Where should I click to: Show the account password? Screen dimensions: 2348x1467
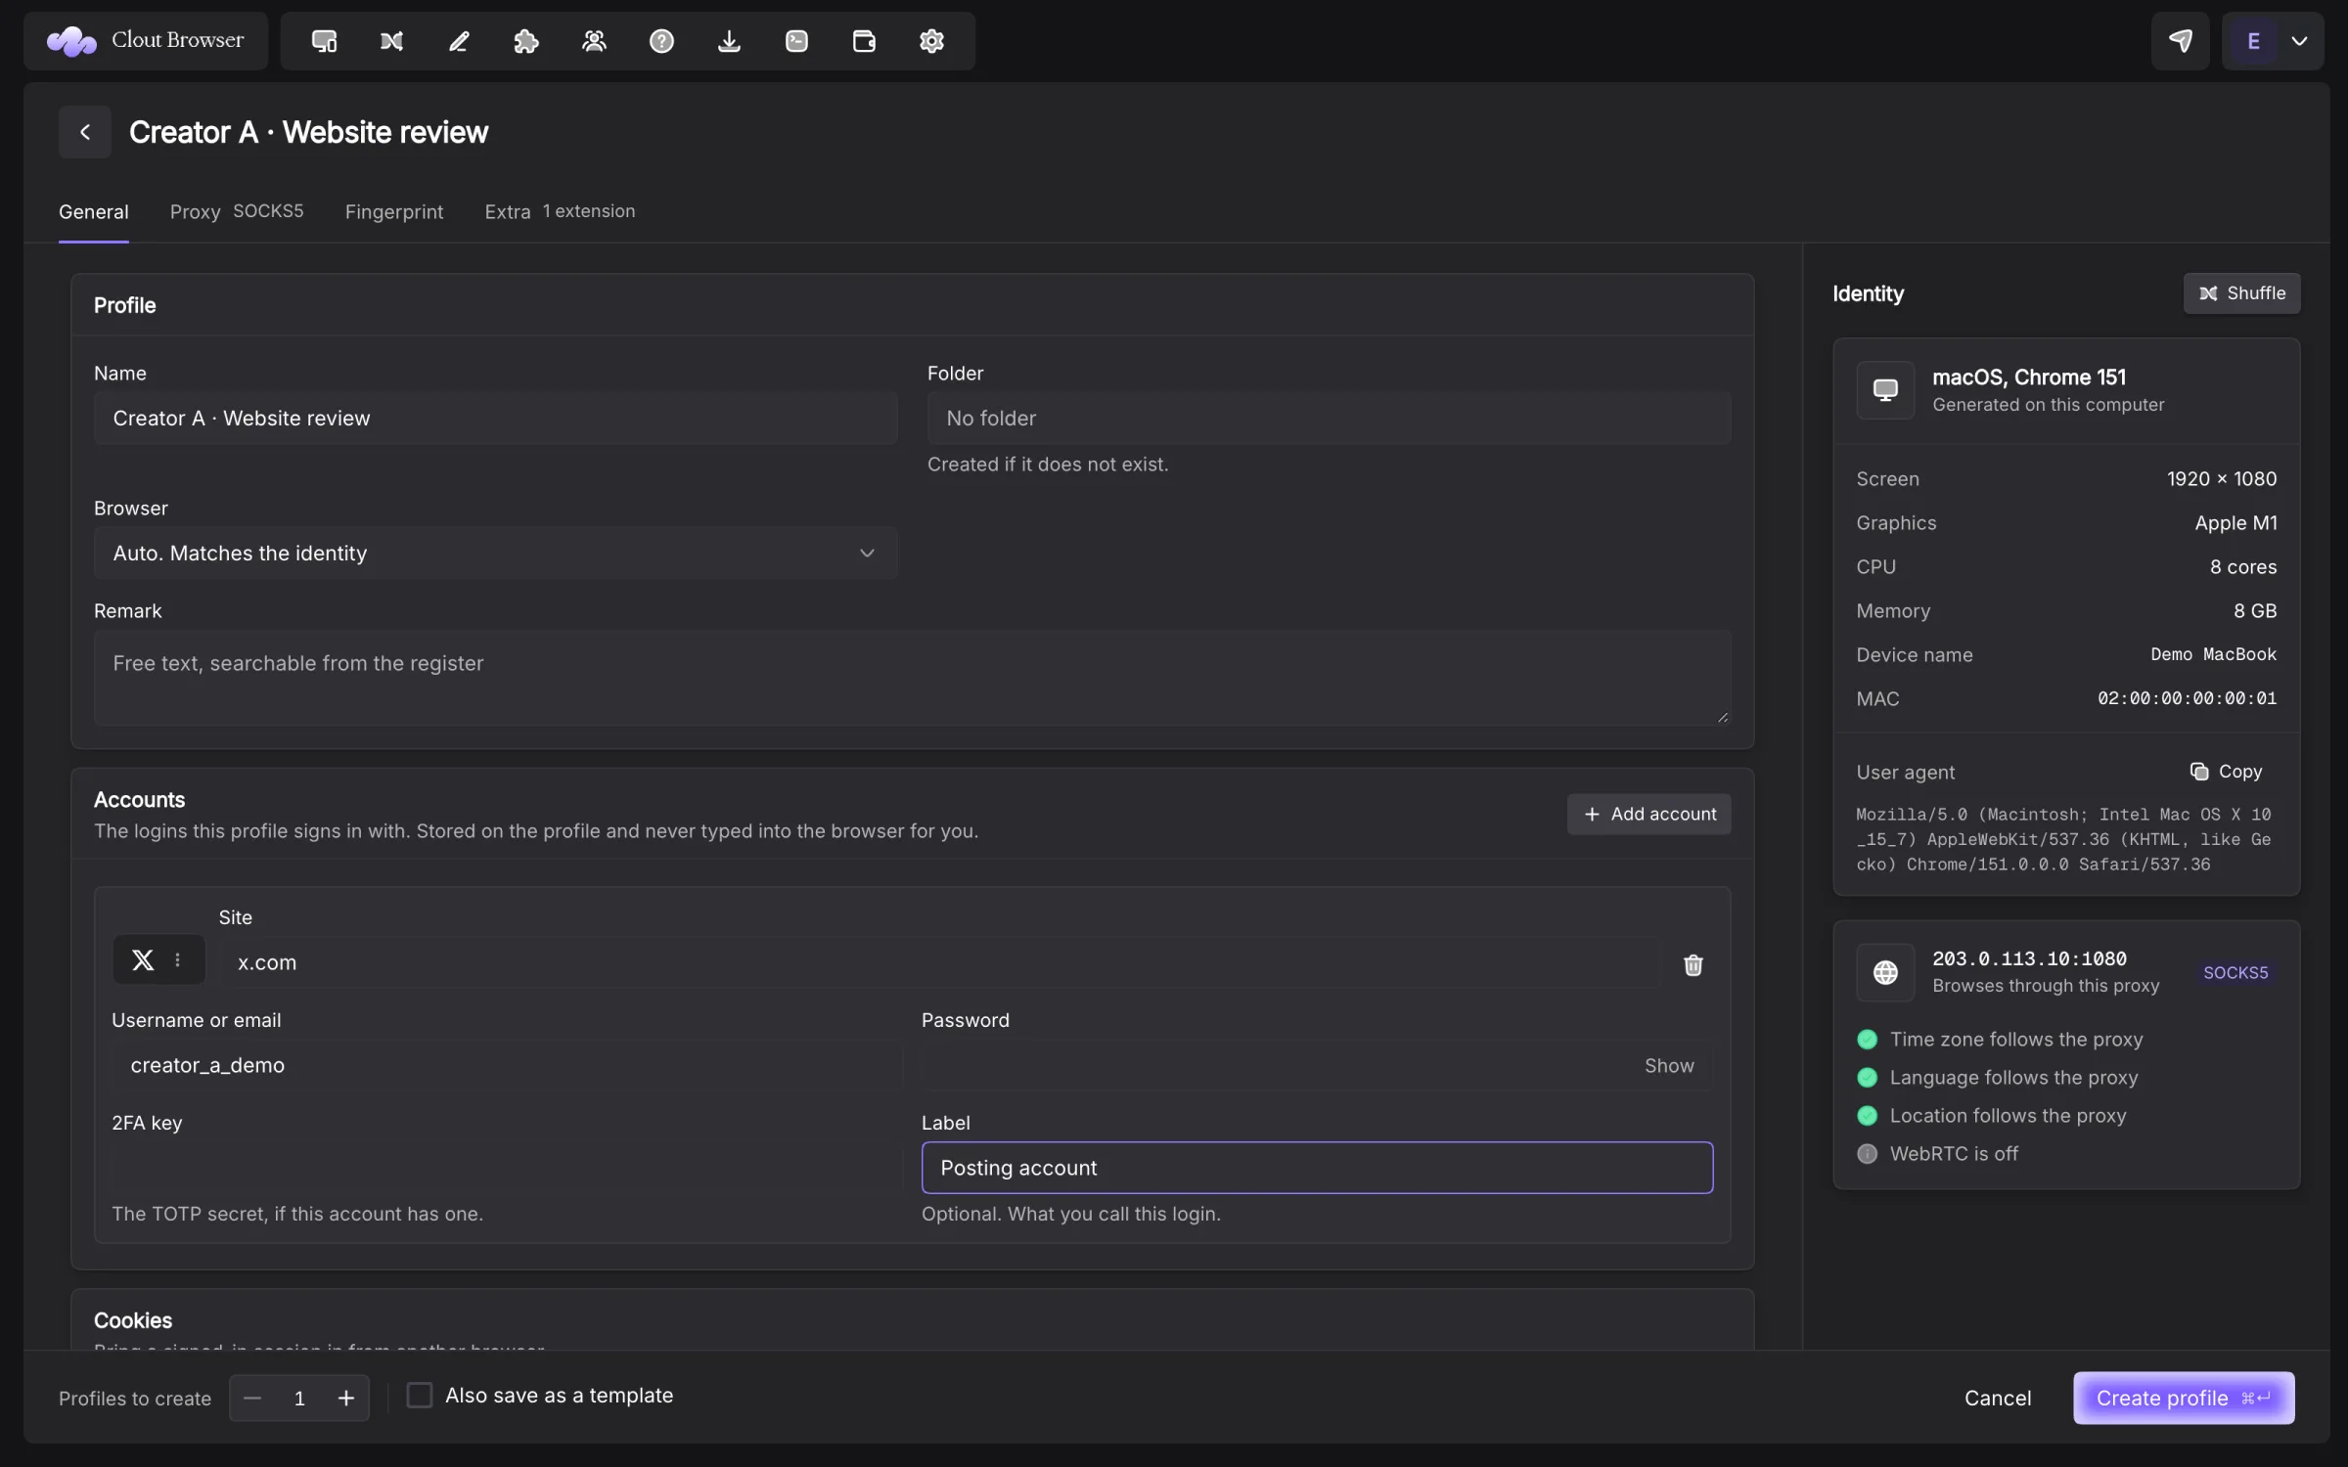pyautogui.click(x=1668, y=1065)
